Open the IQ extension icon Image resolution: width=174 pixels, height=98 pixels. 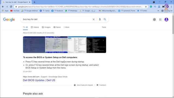point(155,7)
